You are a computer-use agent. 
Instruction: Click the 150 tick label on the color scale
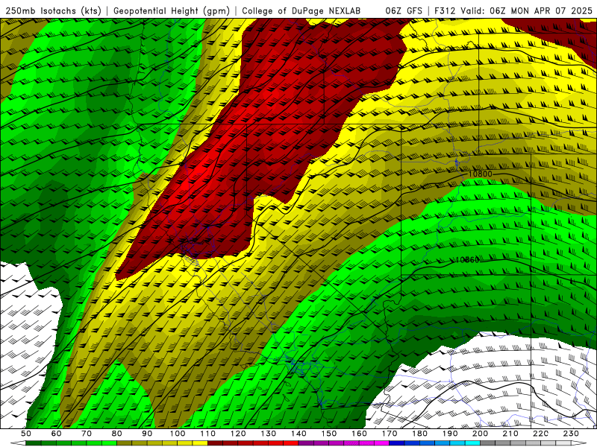pyautogui.click(x=329, y=434)
